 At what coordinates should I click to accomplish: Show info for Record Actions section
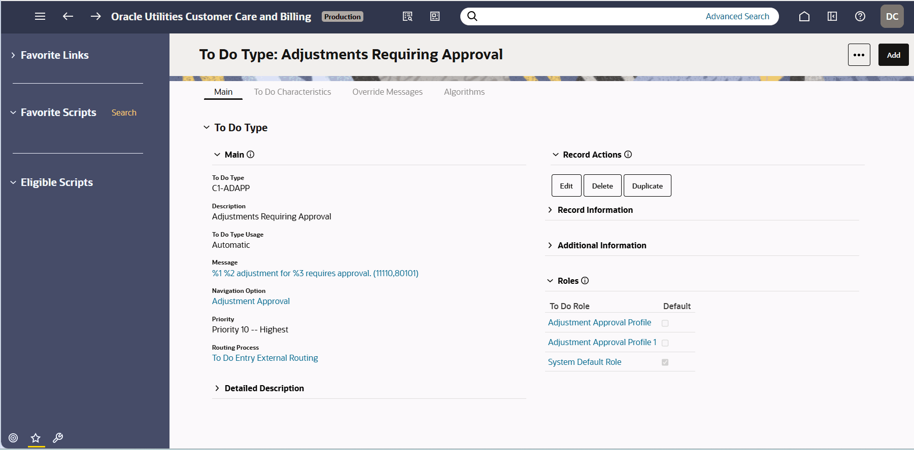pyautogui.click(x=628, y=155)
